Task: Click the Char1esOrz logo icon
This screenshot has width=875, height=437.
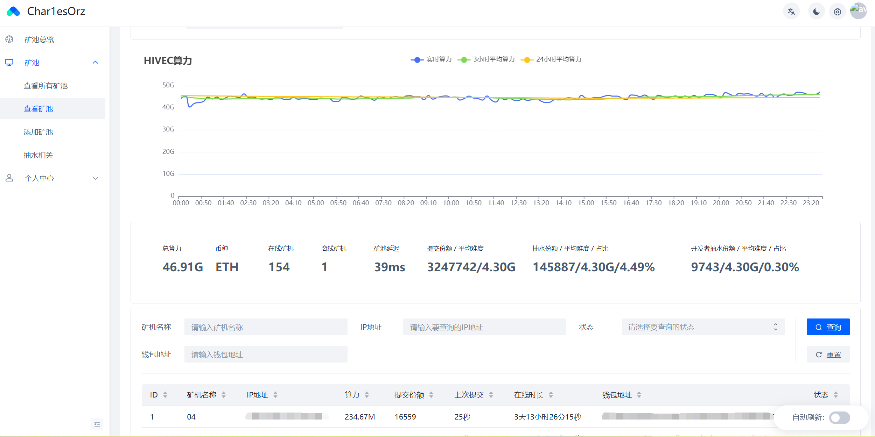Action: click(x=13, y=11)
